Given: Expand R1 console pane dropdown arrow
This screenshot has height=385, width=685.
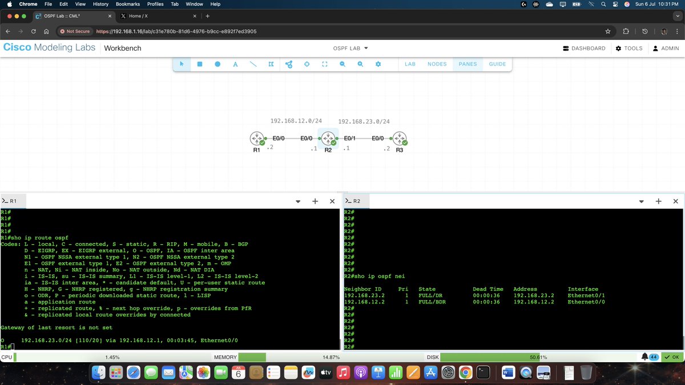Looking at the screenshot, I should point(298,201).
